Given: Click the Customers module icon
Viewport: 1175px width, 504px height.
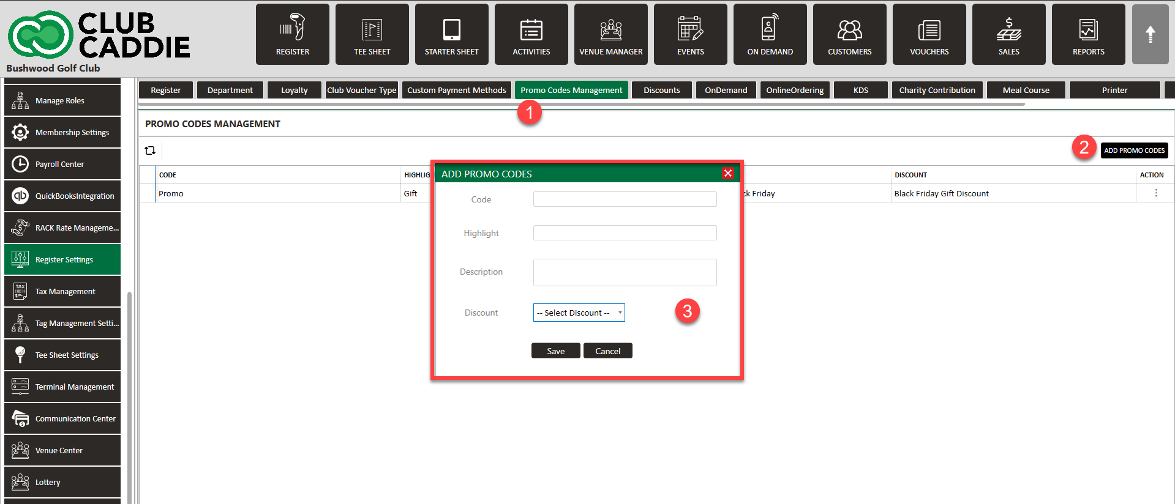Looking at the screenshot, I should tap(849, 34).
